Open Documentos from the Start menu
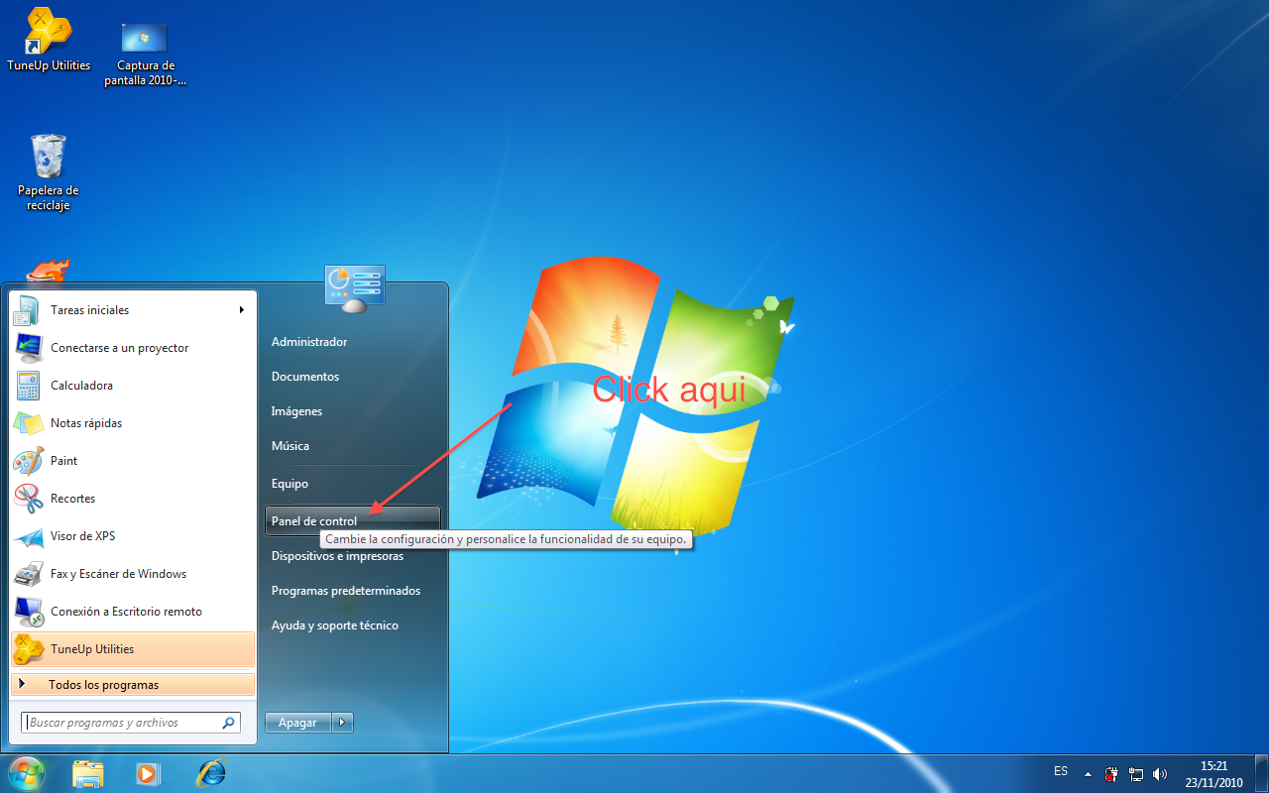Image resolution: width=1269 pixels, height=793 pixels. (x=352, y=377)
